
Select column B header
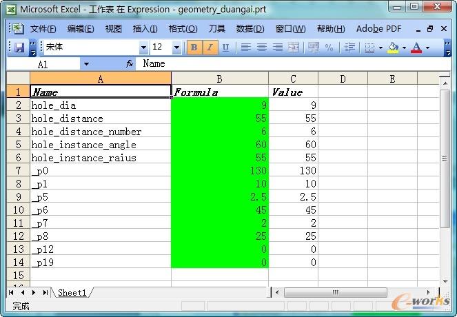click(x=219, y=79)
